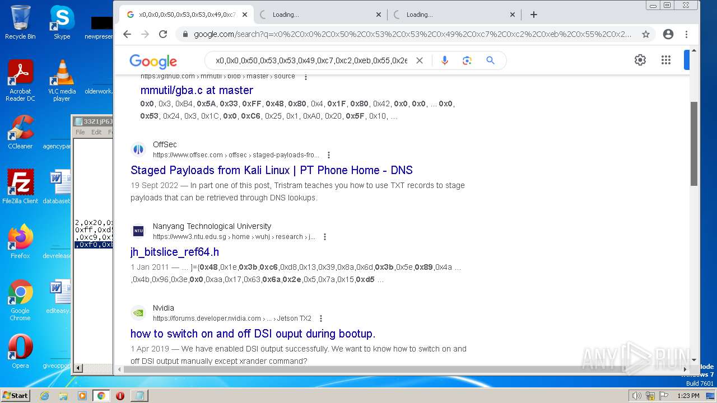This screenshot has width=717, height=403.
Task: Open the Chrome profile icon
Action: [668, 34]
